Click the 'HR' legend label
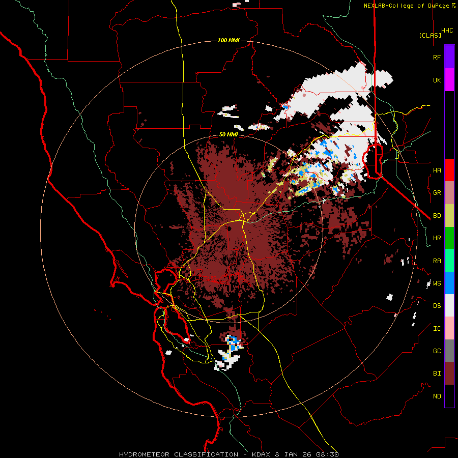 [437, 238]
